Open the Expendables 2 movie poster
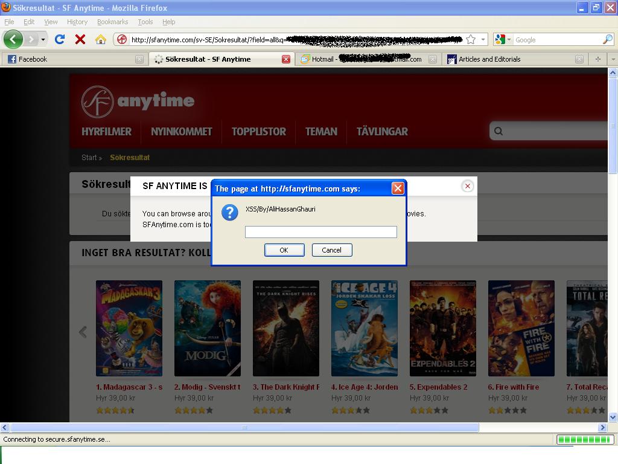The image size is (618, 464). pos(442,328)
